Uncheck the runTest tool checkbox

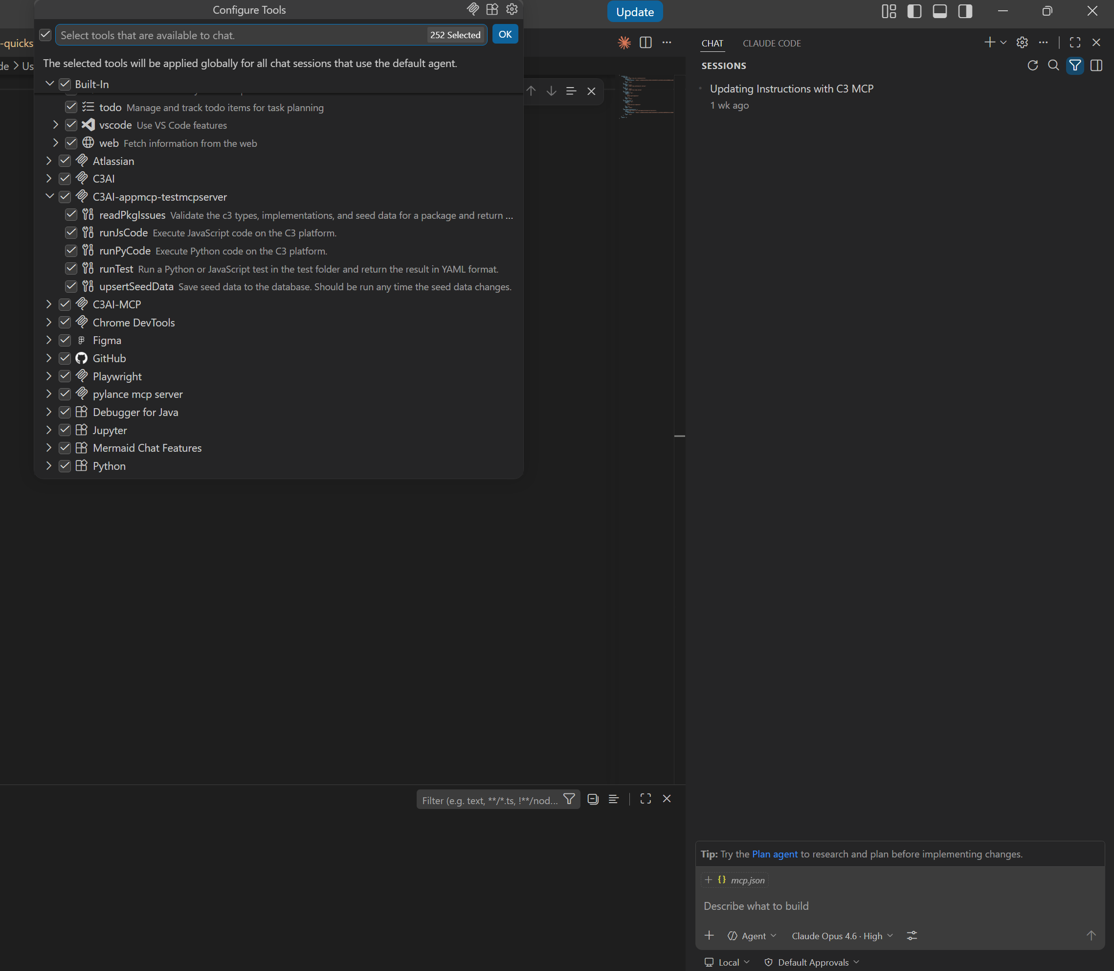[x=71, y=268]
